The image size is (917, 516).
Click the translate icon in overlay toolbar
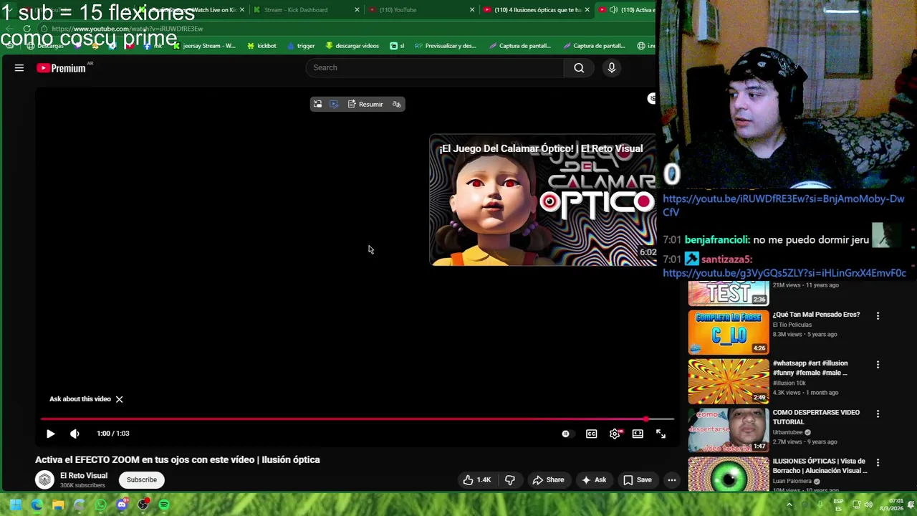[396, 104]
